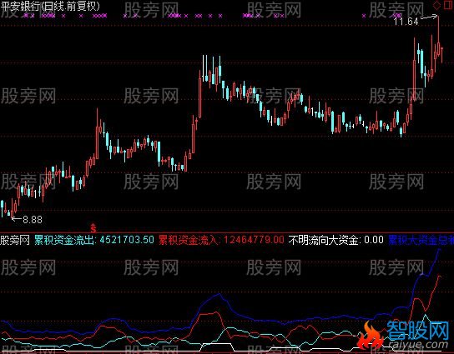Click the chart title 平安银行(日线,前复权)

(x=50, y=7)
